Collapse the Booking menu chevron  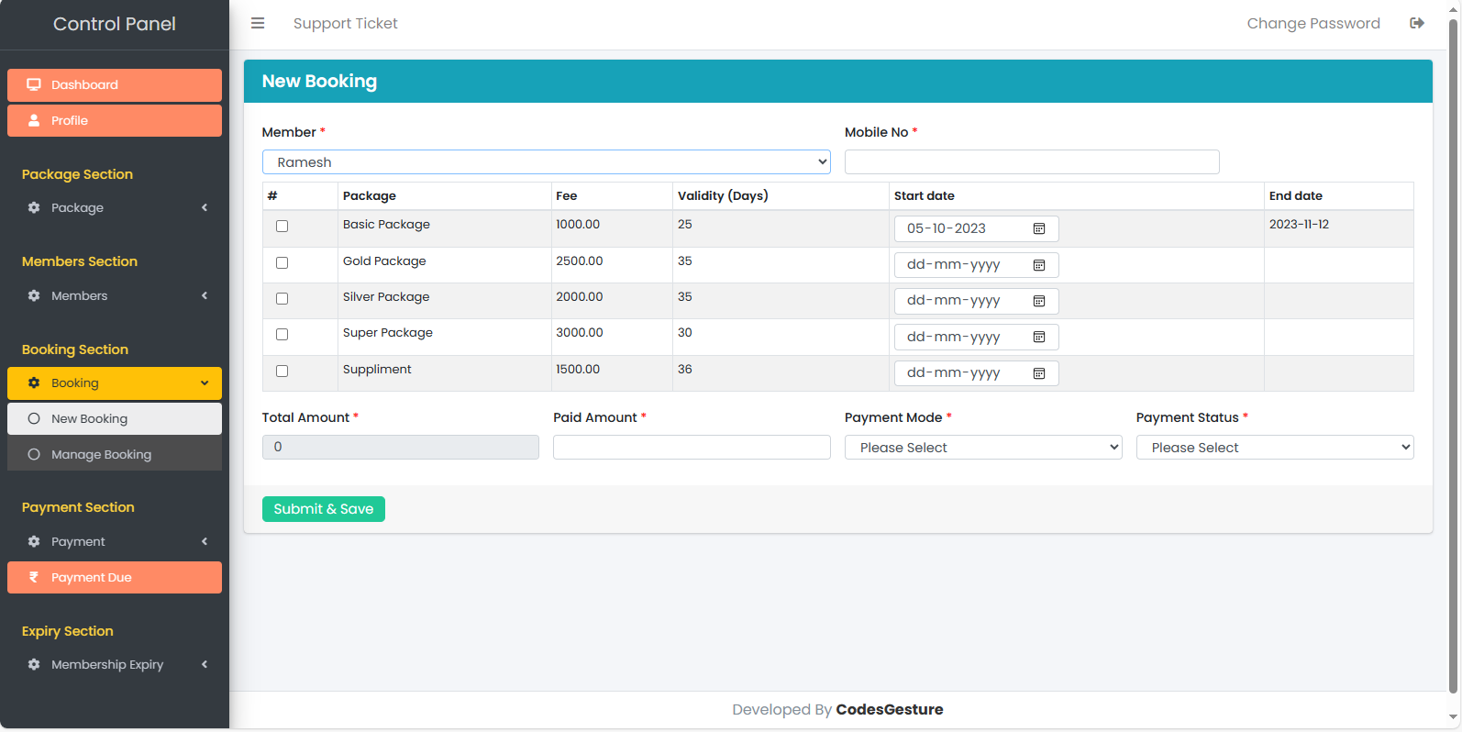point(205,383)
